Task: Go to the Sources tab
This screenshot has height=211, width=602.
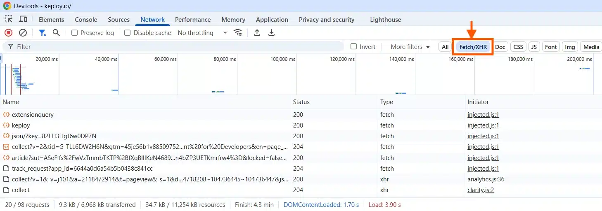Action: click(x=119, y=19)
